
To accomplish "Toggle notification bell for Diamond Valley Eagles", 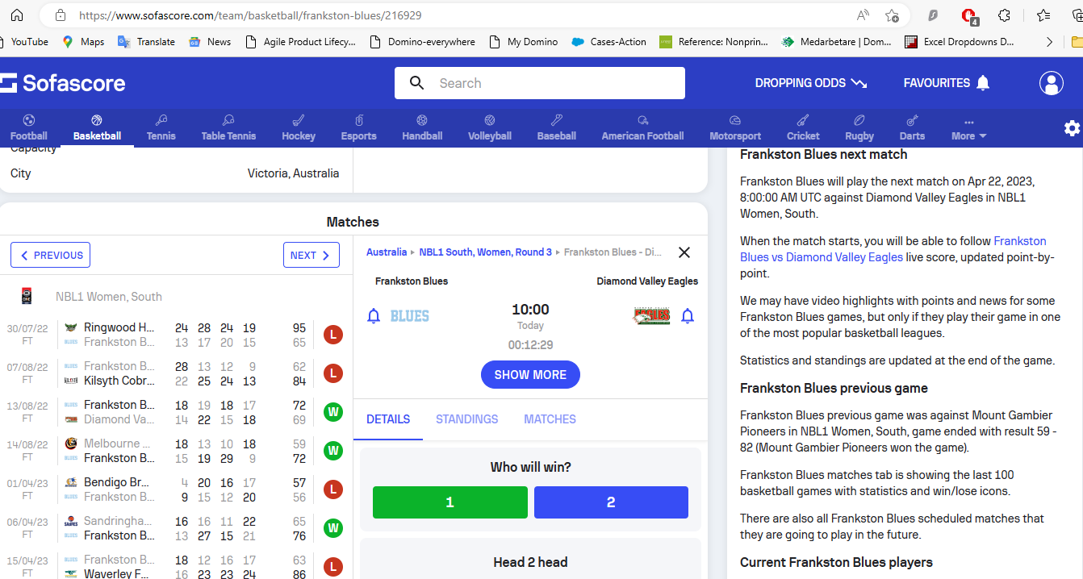I will pos(688,316).
